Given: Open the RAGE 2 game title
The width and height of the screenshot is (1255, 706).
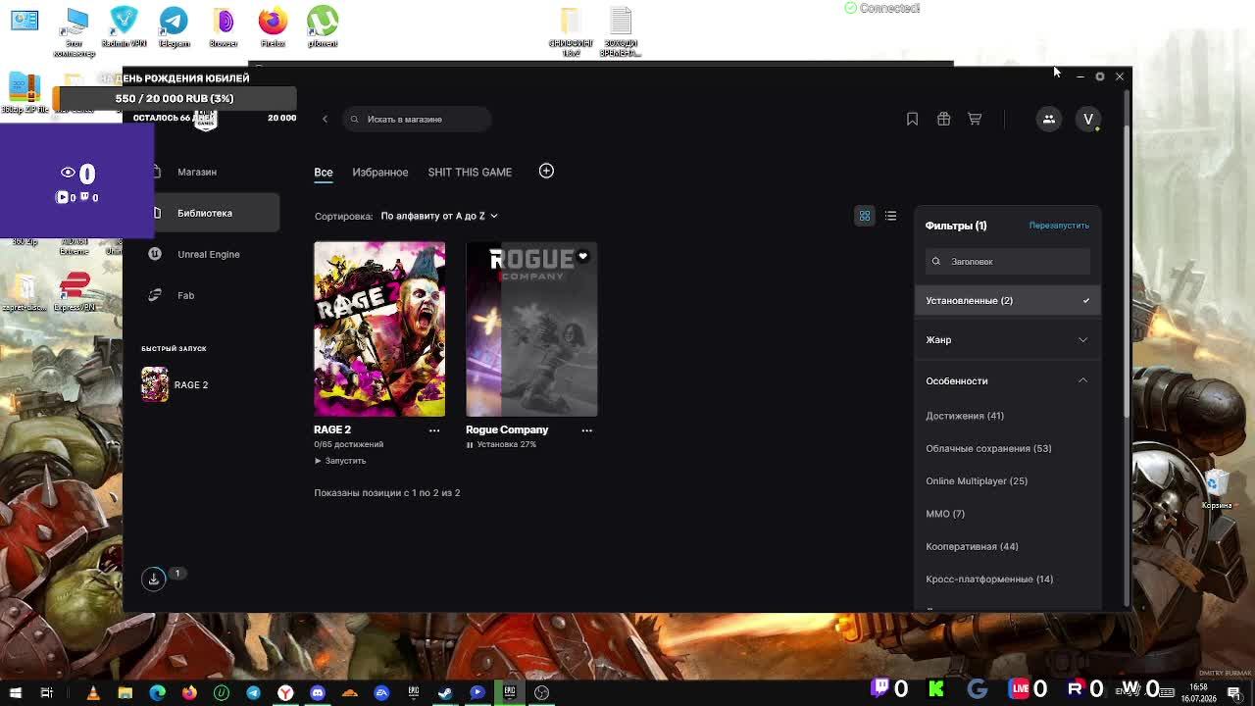Looking at the screenshot, I should click(x=332, y=429).
